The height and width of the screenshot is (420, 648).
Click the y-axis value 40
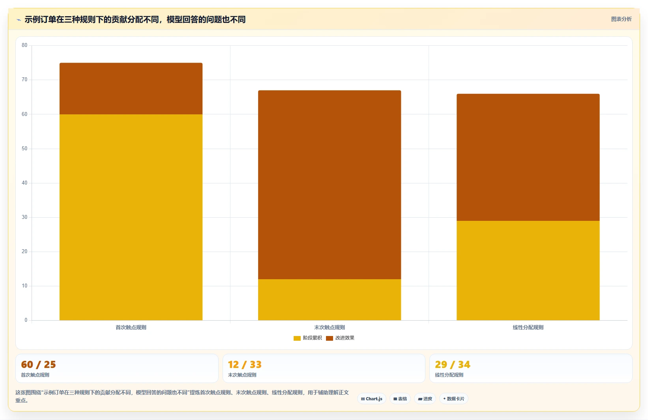point(24,183)
